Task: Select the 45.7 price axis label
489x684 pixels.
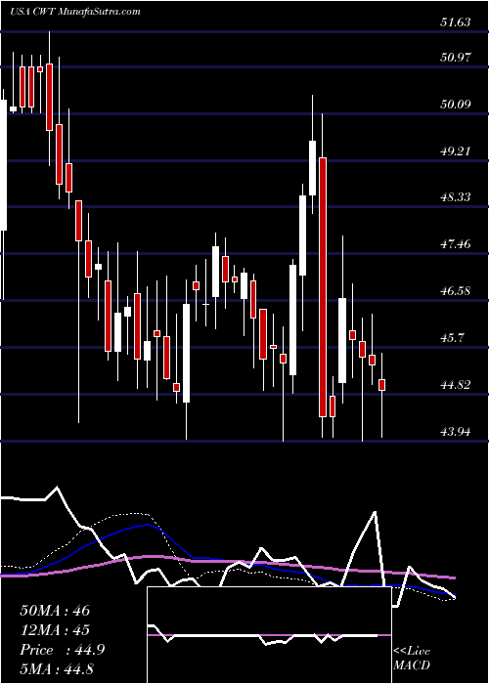Action: [x=453, y=338]
